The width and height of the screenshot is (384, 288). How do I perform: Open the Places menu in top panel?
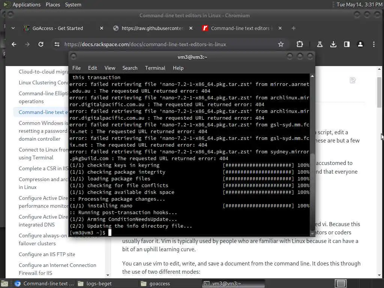53,4
